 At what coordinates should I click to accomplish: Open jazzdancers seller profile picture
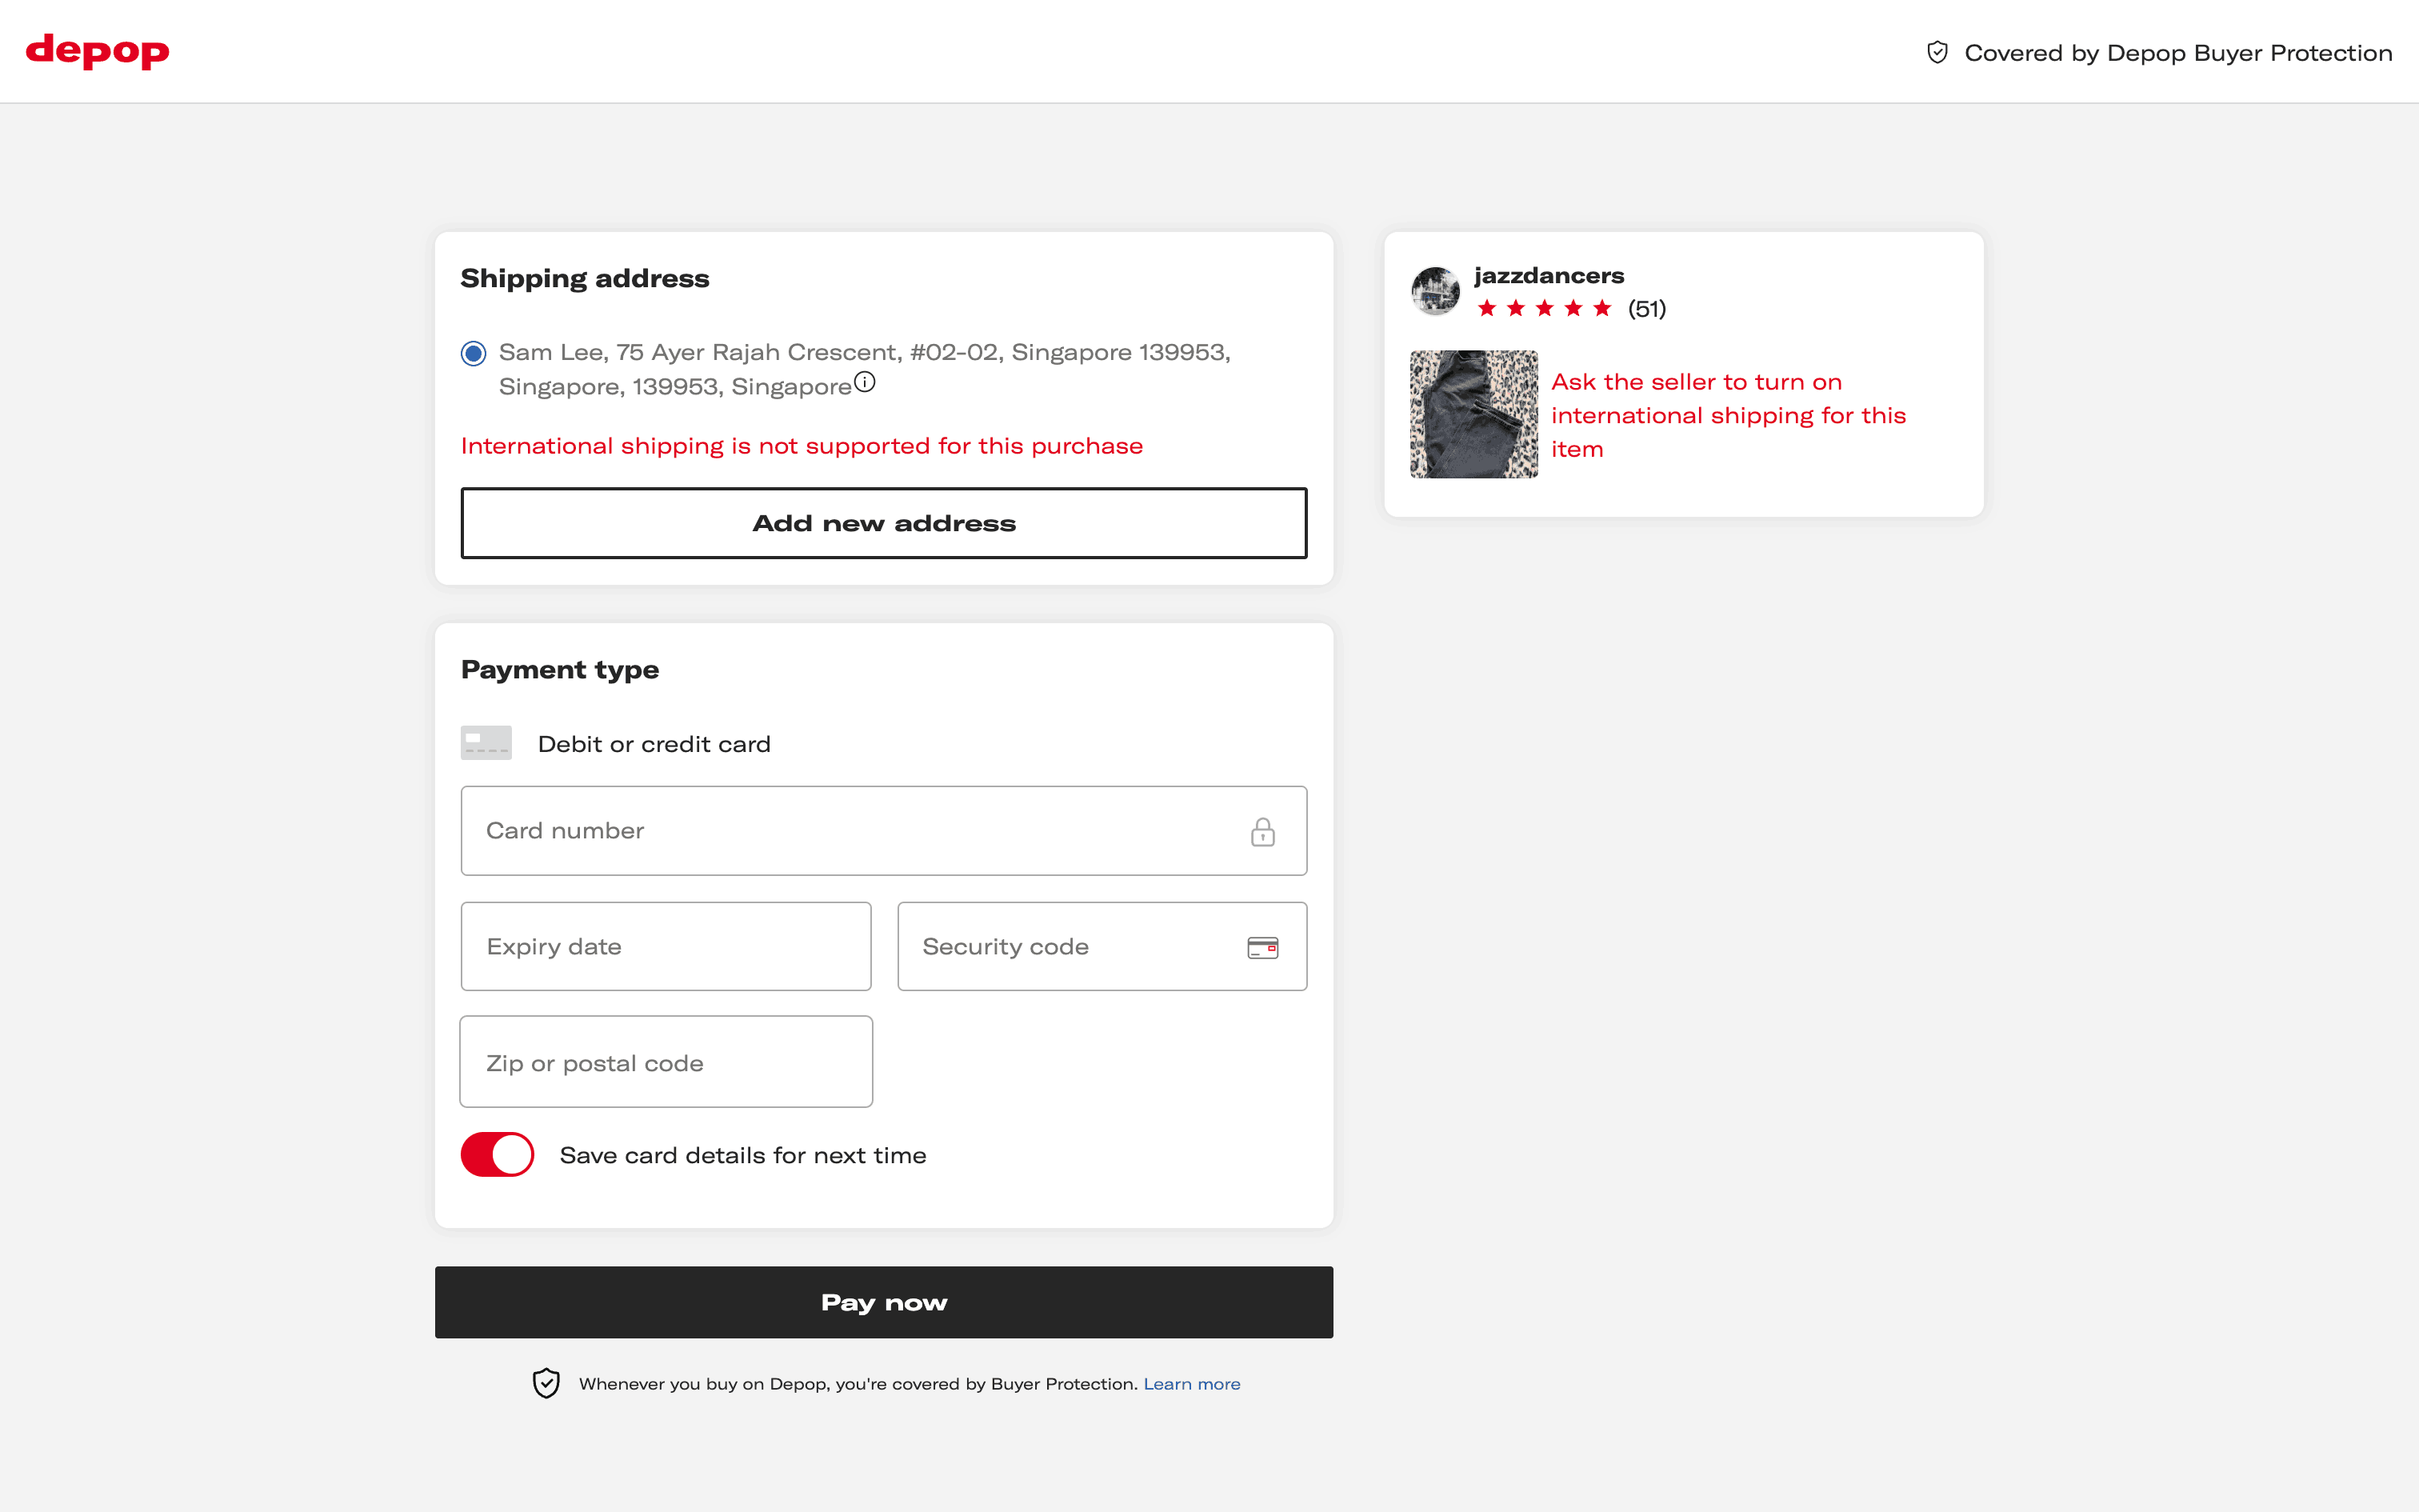click(x=1435, y=291)
